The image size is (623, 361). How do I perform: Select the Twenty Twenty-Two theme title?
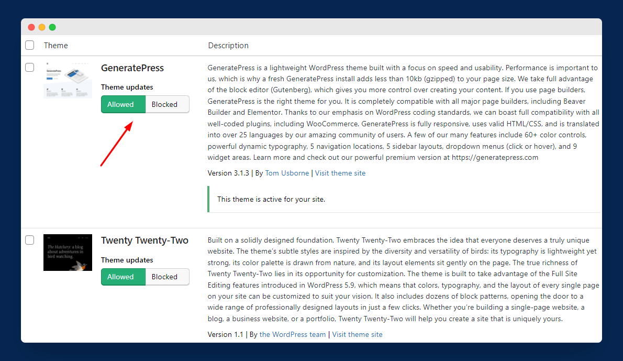tap(144, 240)
